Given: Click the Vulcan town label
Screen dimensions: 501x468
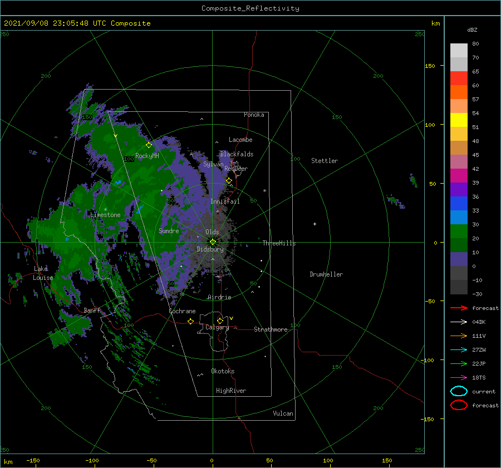Looking at the screenshot, I should (283, 413).
